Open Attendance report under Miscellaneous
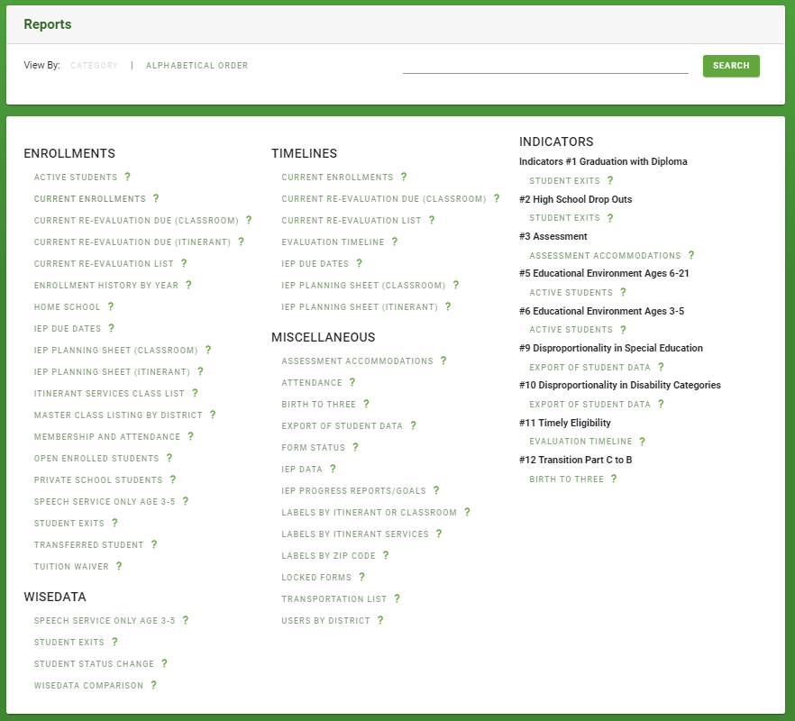 pyautogui.click(x=312, y=383)
